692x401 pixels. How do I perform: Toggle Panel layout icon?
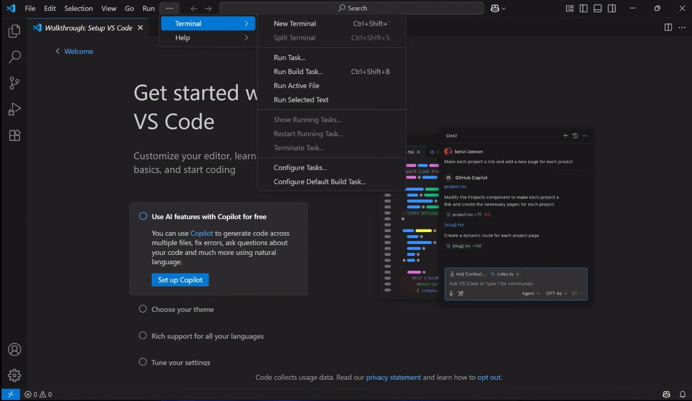(598, 8)
